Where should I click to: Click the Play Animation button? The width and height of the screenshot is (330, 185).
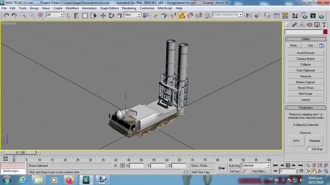[288, 166]
